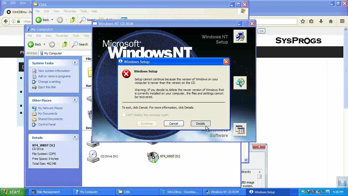Viewport: 348px width, 196px height.
Task: Click the Browse This CD icon
Action: (x=240, y=83)
